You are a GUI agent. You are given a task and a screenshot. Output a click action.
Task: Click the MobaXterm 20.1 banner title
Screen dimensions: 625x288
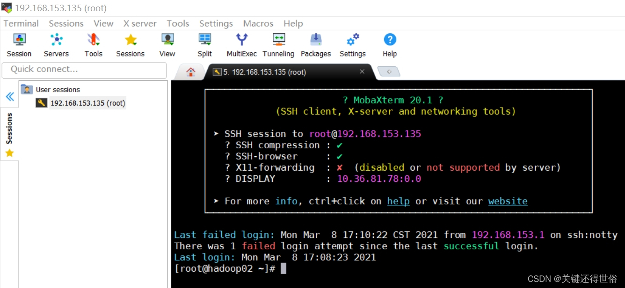point(393,100)
